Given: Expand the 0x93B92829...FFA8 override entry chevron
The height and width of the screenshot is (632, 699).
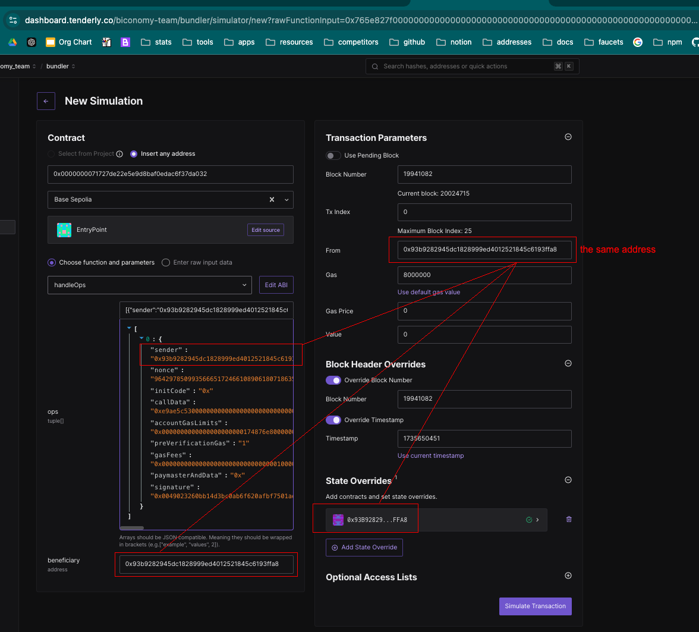Looking at the screenshot, I should 537,520.
